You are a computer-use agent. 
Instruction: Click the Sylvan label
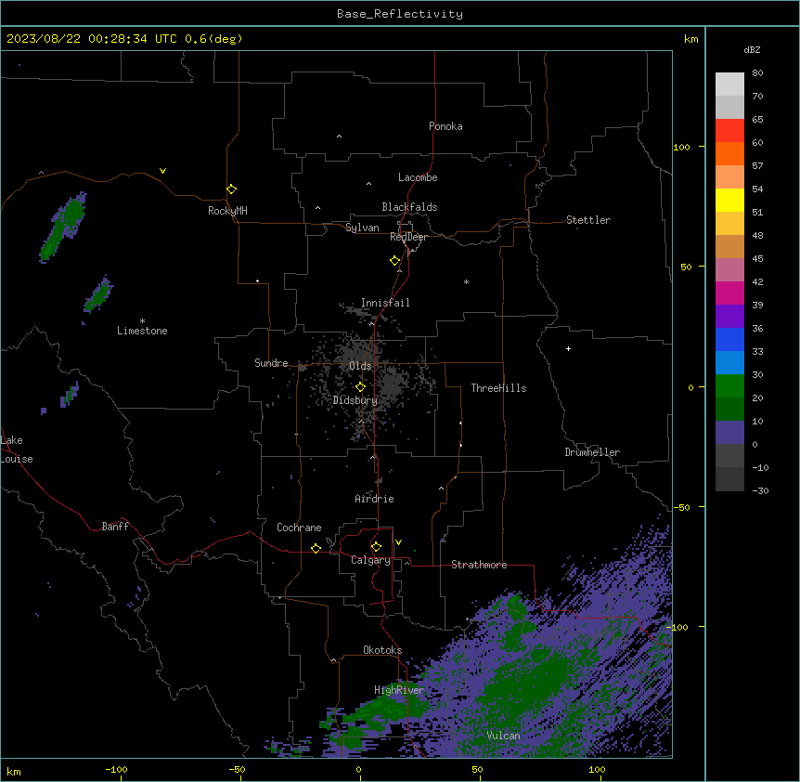362,228
